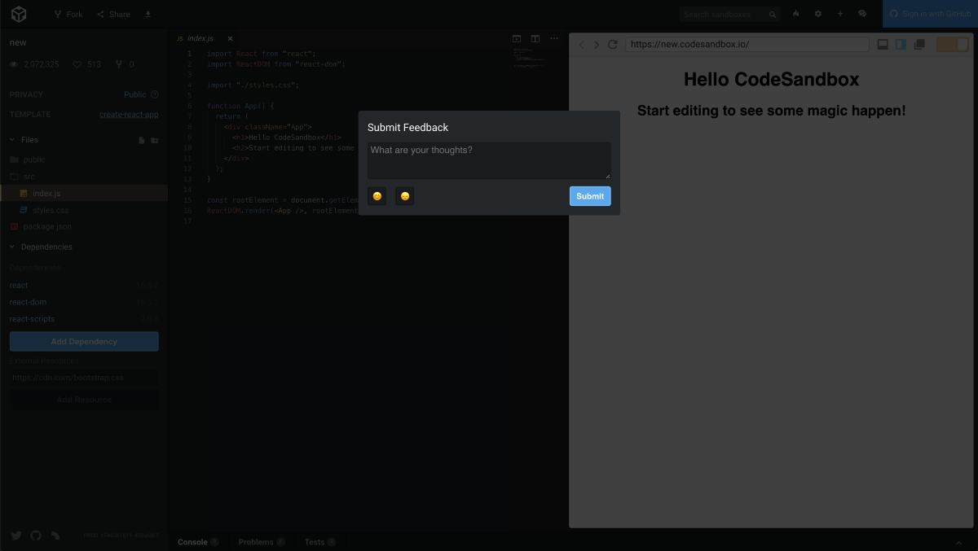
Task: Open the flame explore icon
Action: pos(796,15)
